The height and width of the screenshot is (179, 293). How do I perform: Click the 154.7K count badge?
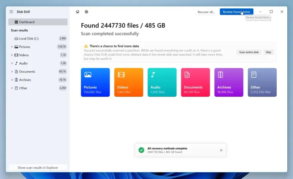[62, 47]
